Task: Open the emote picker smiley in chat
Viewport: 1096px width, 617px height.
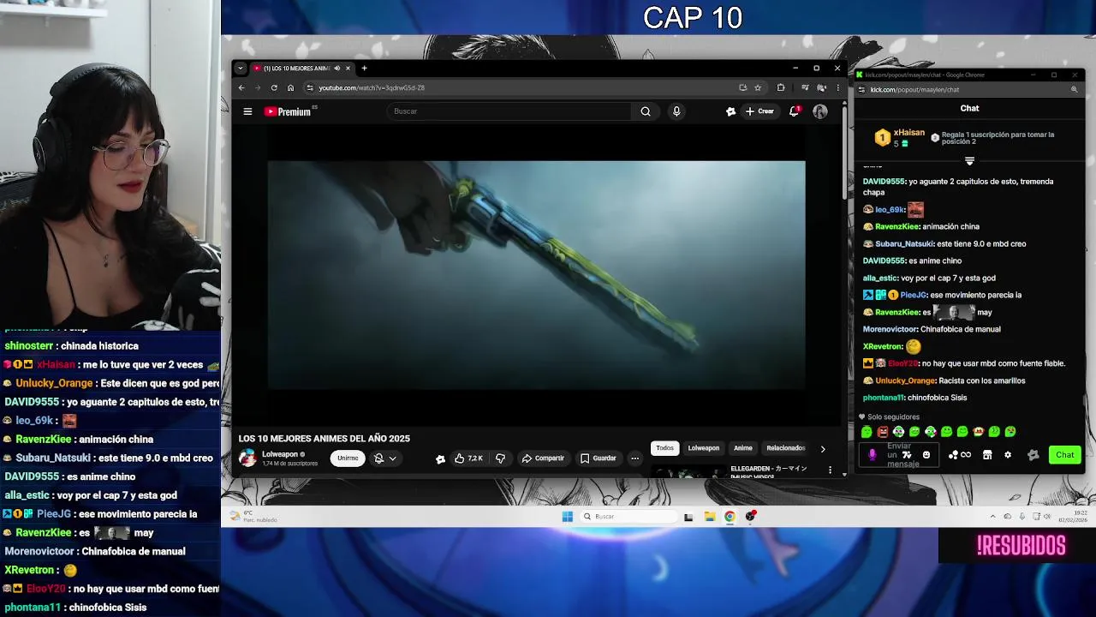Action: [926, 455]
